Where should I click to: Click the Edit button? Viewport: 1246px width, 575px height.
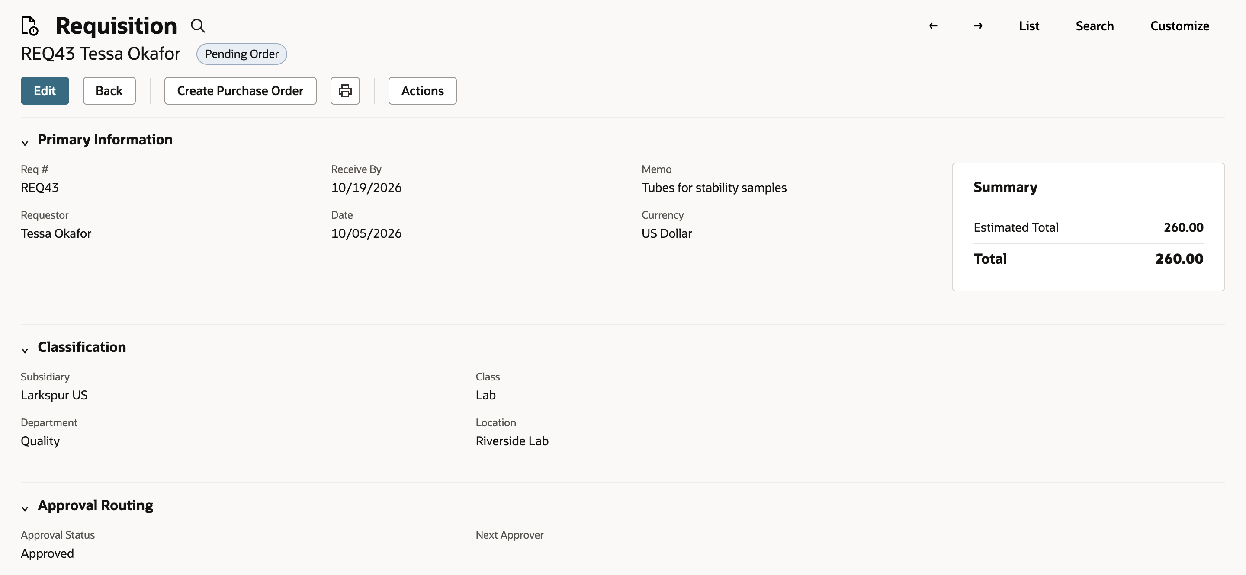tap(45, 90)
